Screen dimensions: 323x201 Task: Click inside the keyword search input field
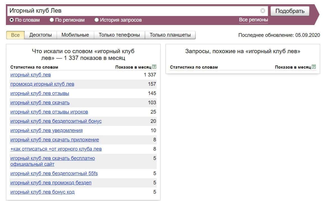click(x=132, y=11)
